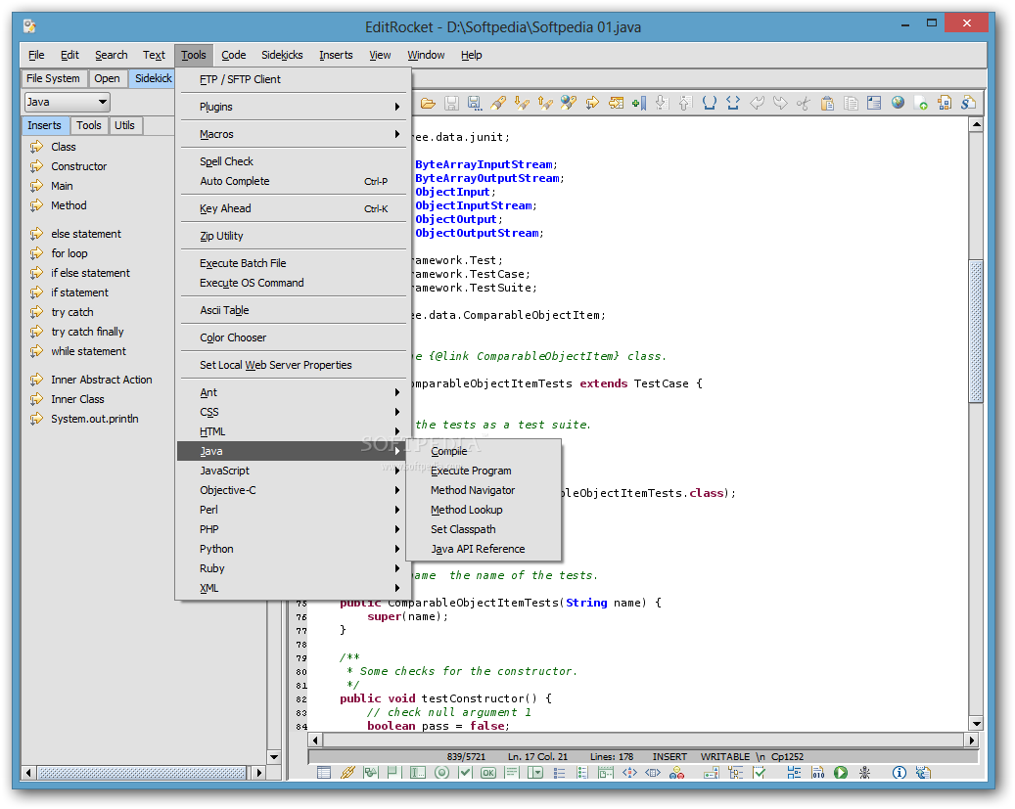Click the Cut scissors toolbar icon
Viewport: 1015px width, 809px height.
804,103
